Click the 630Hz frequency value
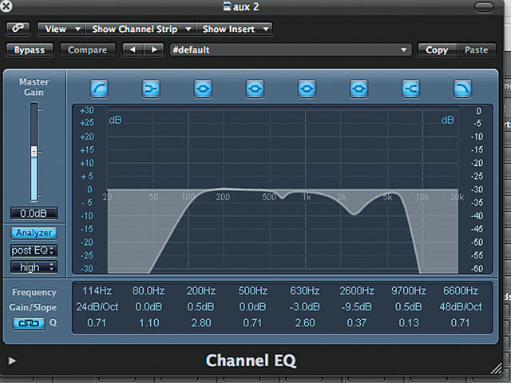 point(305,290)
